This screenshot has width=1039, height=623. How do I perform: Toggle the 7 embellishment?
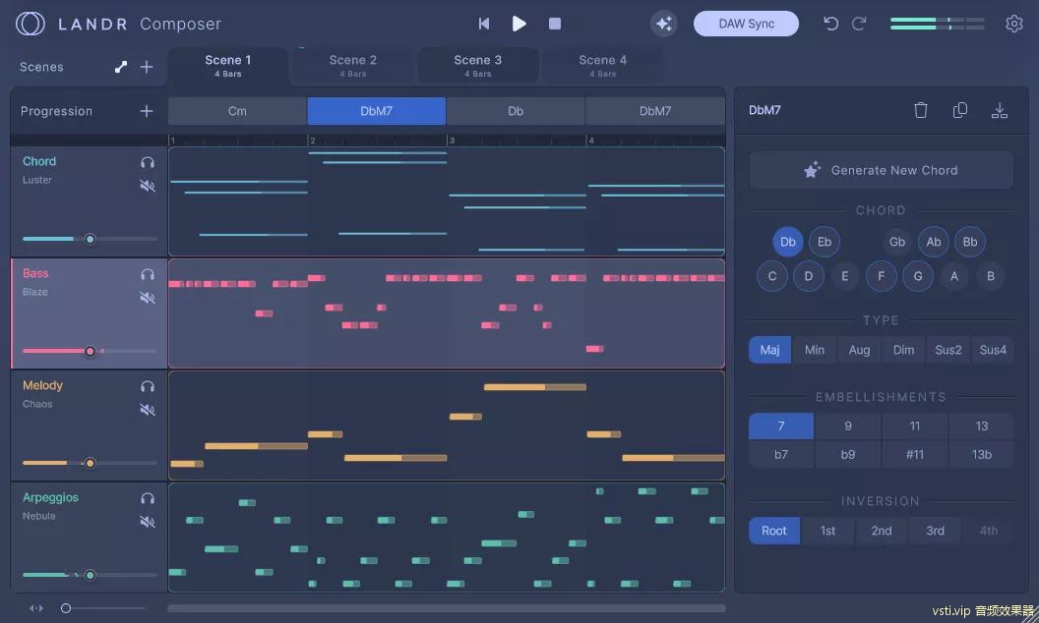pyautogui.click(x=781, y=425)
